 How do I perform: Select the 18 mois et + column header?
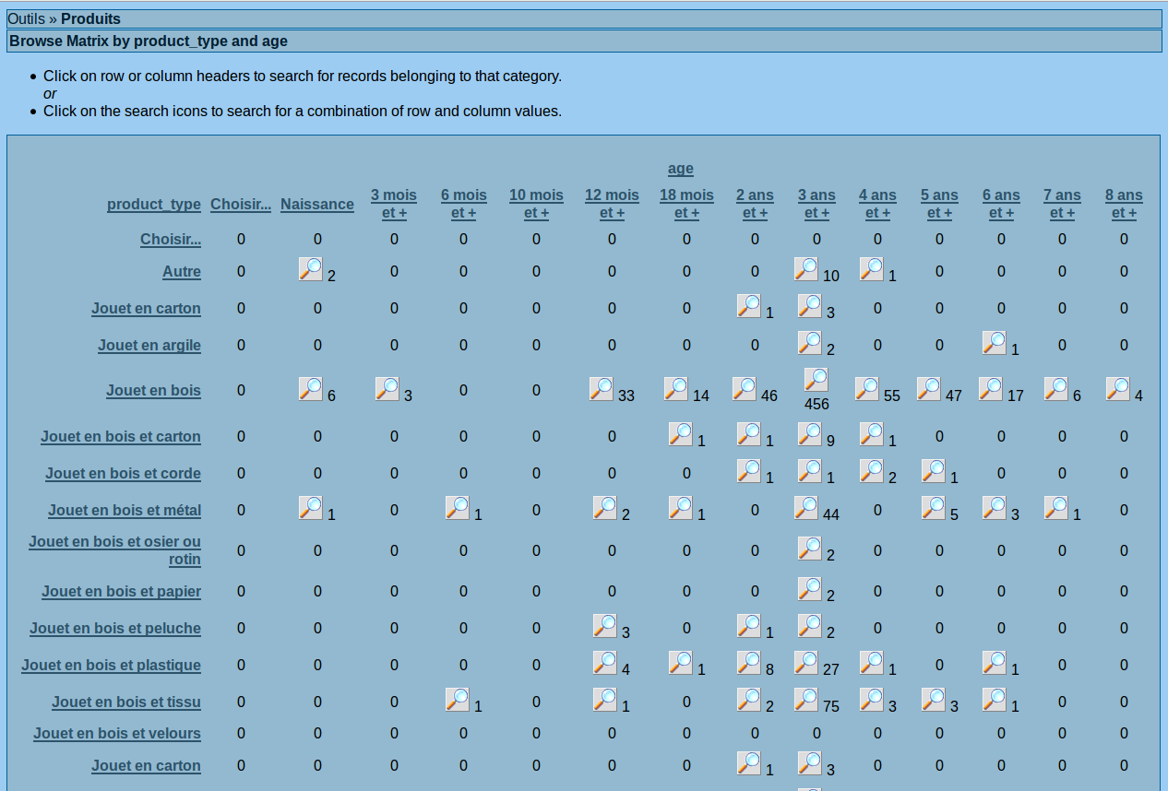[686, 204]
